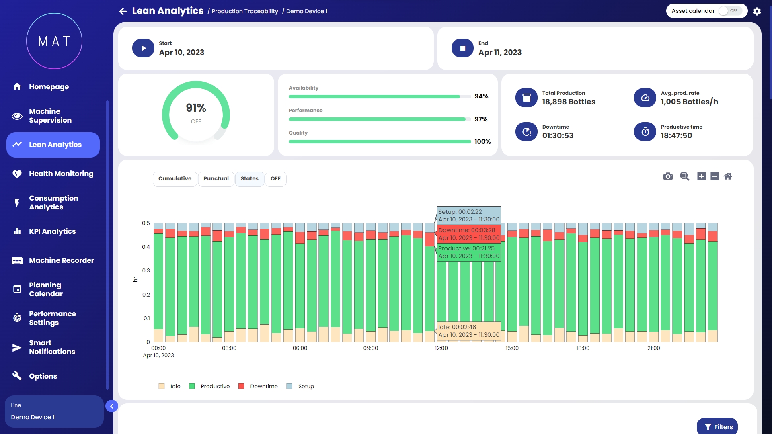Screen dimensions: 772x434
Task: Click the magnifier zoom chart icon
Action: (684, 176)
